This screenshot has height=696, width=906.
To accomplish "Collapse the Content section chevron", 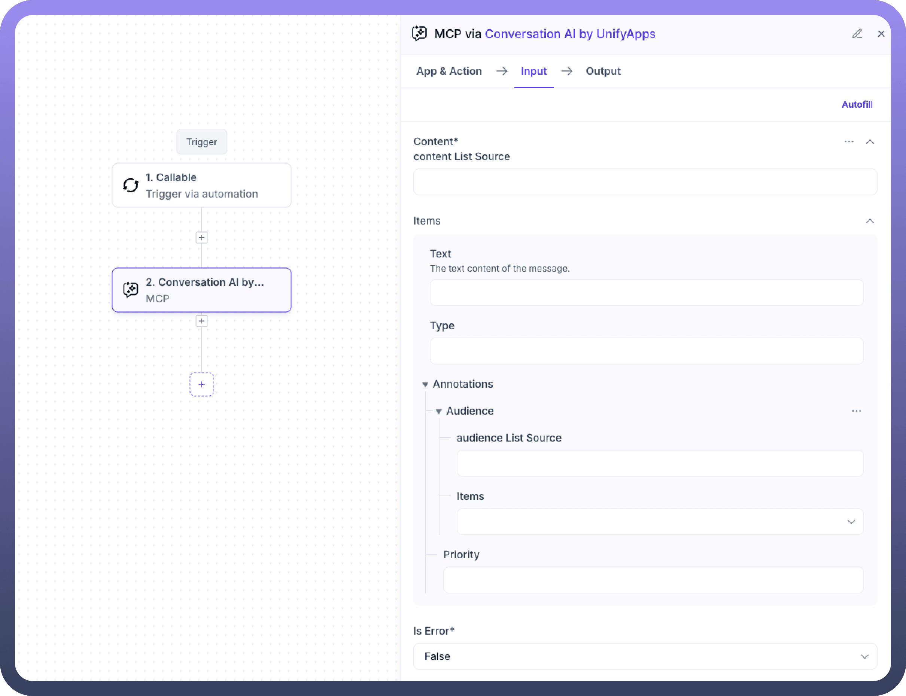I will (x=870, y=142).
